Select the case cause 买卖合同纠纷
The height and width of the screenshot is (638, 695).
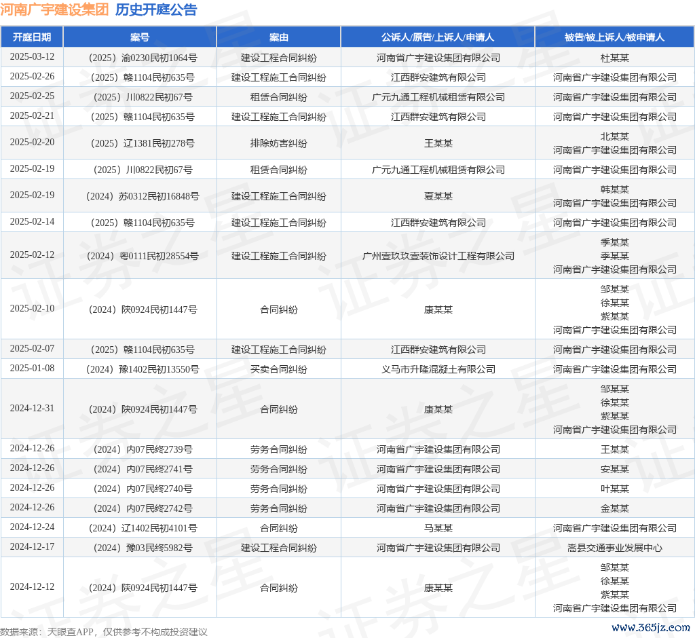point(278,369)
